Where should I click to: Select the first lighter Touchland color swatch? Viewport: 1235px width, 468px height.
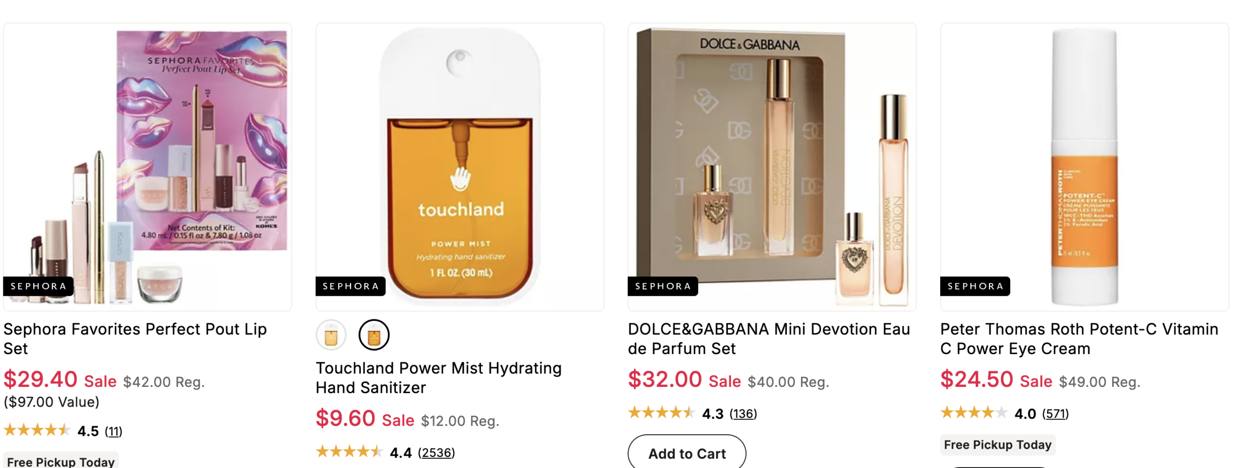tap(331, 335)
